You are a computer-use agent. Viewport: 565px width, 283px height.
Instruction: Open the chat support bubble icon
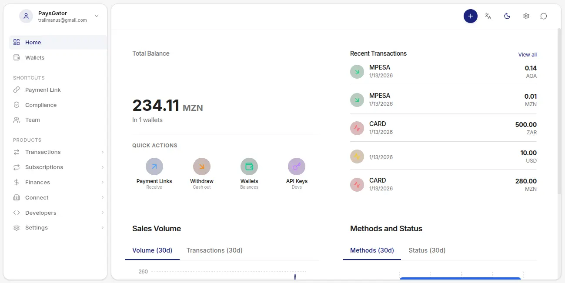click(543, 16)
